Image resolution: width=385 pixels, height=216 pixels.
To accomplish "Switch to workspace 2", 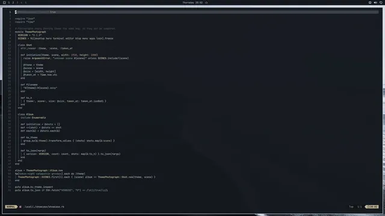I will click(13, 2).
